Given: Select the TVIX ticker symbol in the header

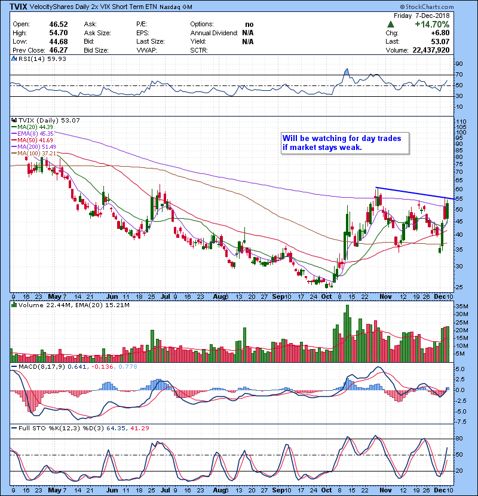Looking at the screenshot, I should tap(19, 7).
